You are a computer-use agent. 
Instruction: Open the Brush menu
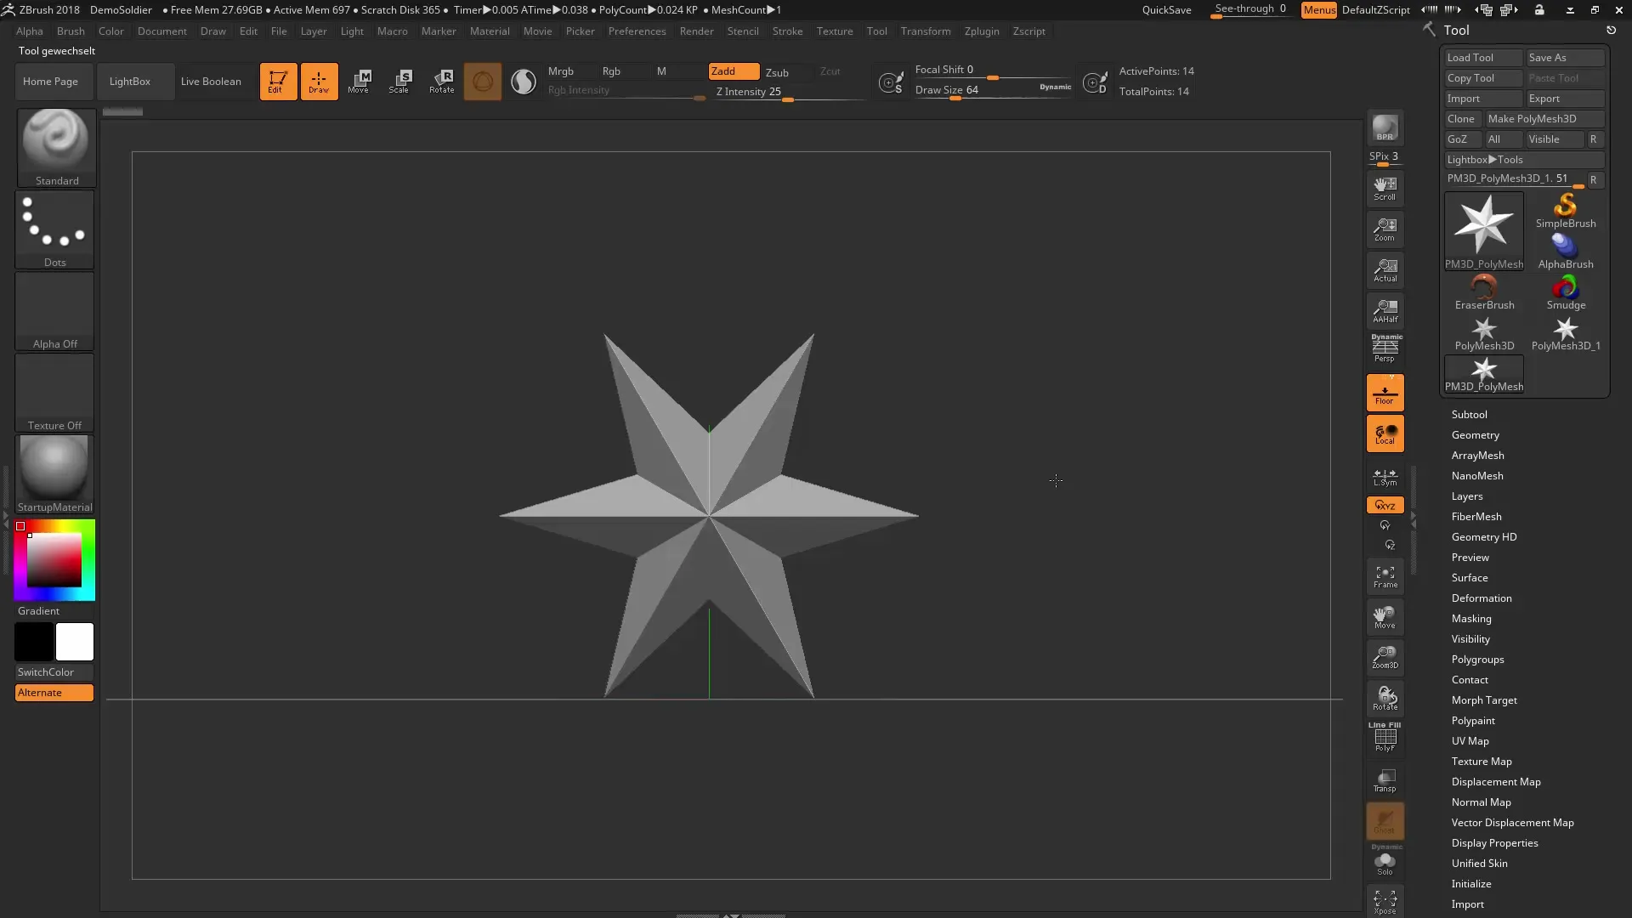point(71,31)
